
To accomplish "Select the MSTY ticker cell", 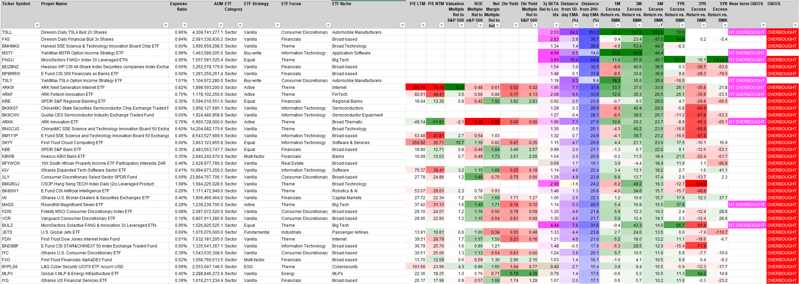I will [x=21, y=53].
